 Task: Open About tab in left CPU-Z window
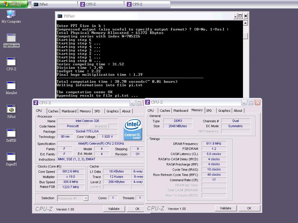click(x=126, y=111)
